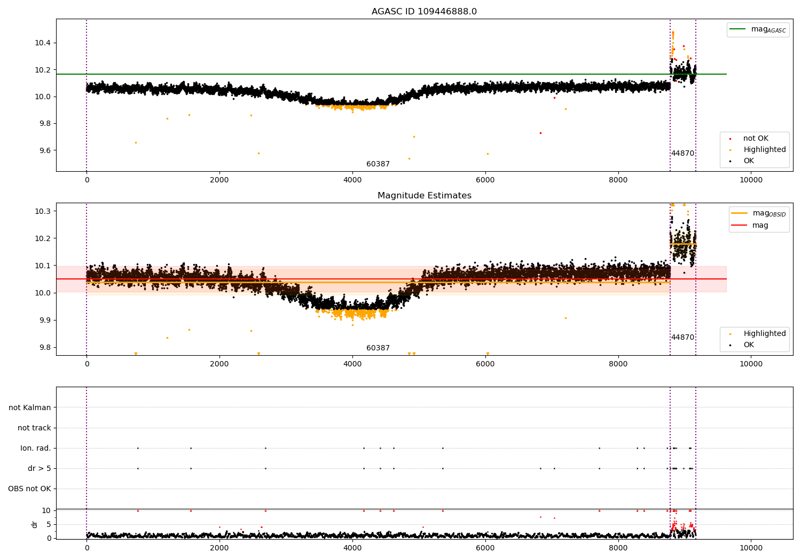801x560 pixels.
Task: Click y-axis tick '10.1' in Magnitude Estimates plot
Action: click(43, 266)
